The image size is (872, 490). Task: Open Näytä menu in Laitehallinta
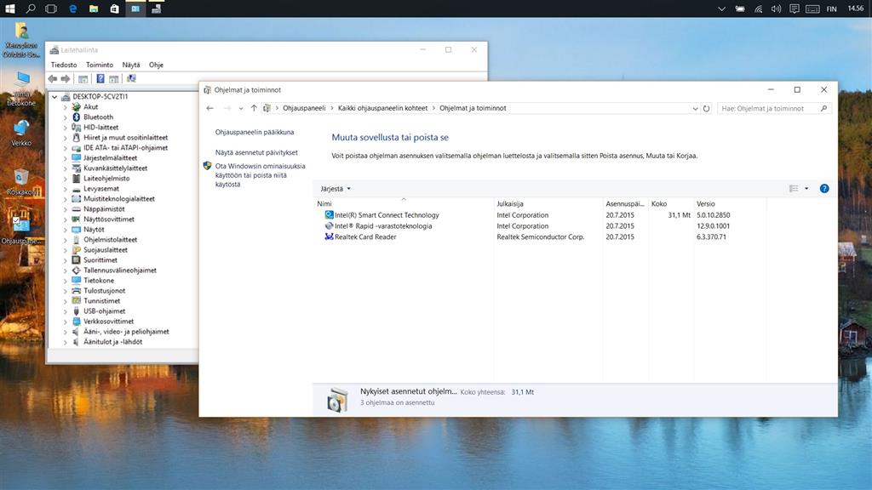click(131, 65)
